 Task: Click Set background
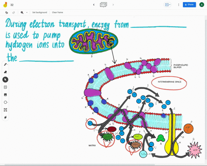[x=40, y=13]
